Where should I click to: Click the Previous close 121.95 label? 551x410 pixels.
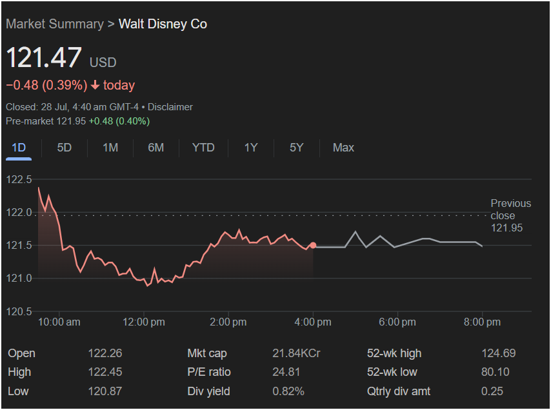[511, 215]
